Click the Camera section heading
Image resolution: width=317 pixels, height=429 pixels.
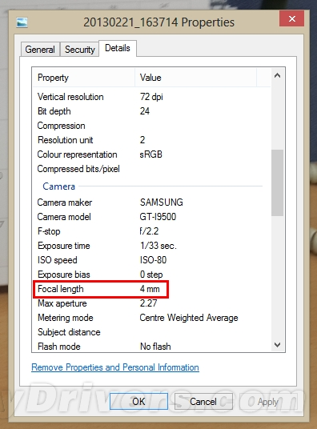[x=59, y=186]
